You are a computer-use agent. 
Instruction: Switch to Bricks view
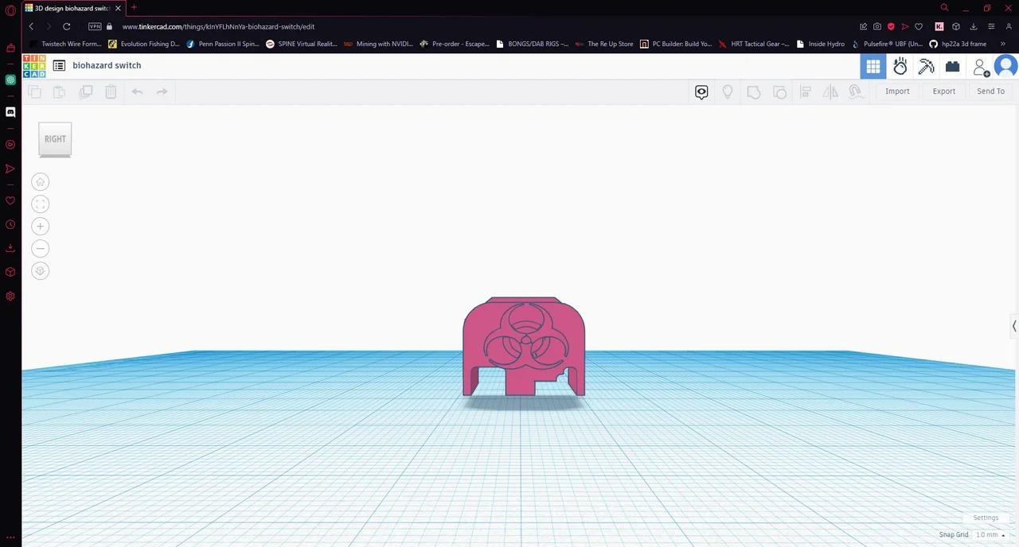click(952, 67)
